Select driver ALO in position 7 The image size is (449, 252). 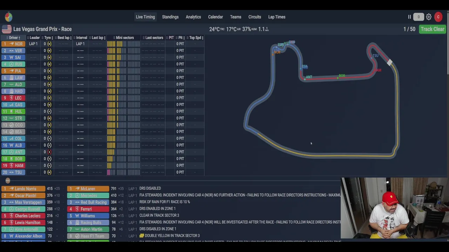tap(13, 84)
